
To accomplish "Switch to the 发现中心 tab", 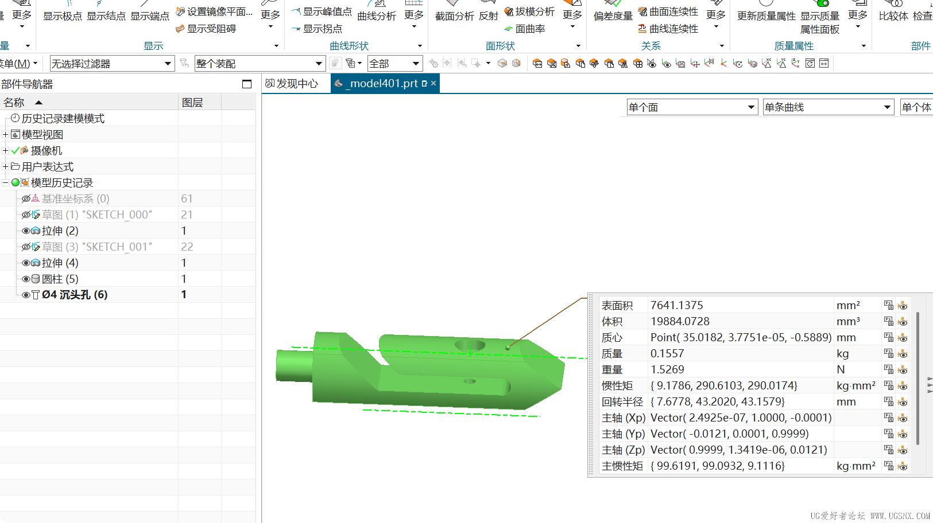I will tap(294, 83).
